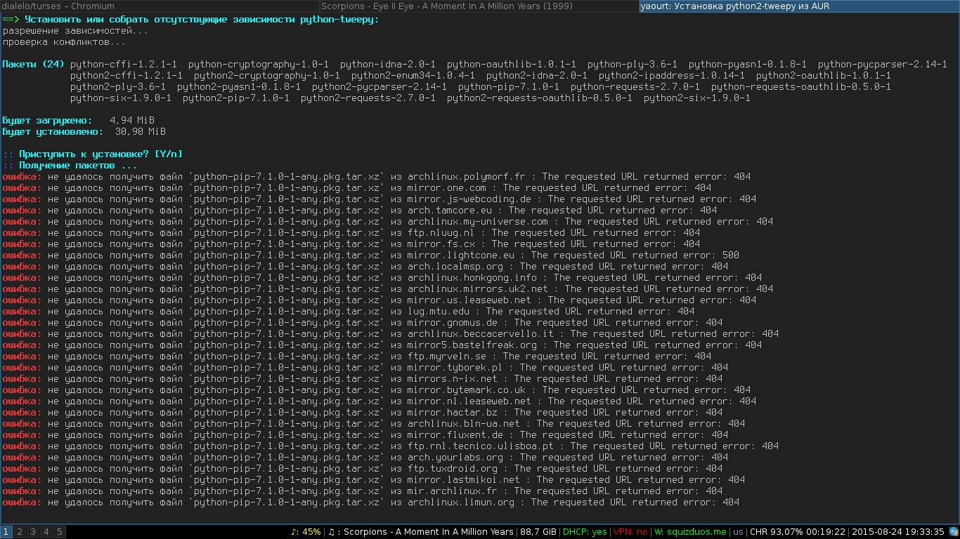Click the 'Получение пакетов ...' line
Image resolution: width=960 pixels, height=539 pixels.
tap(70, 166)
